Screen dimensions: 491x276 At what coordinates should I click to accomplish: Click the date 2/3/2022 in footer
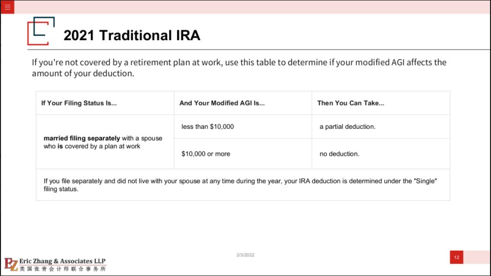tap(245, 255)
